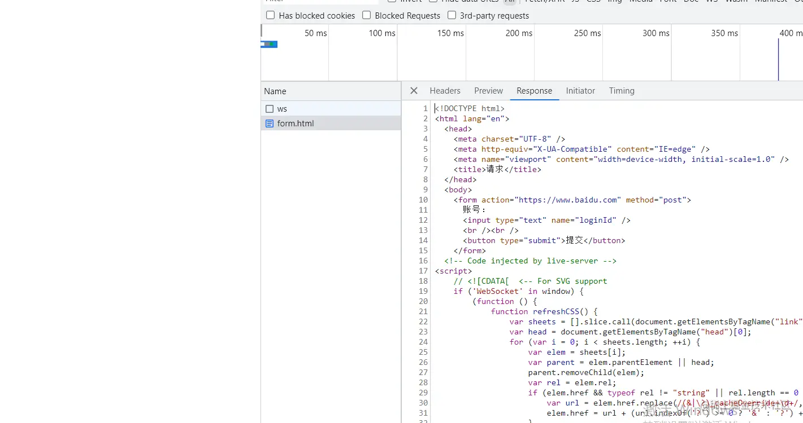Toggle the 3rd-party requests checkbox

click(x=452, y=15)
